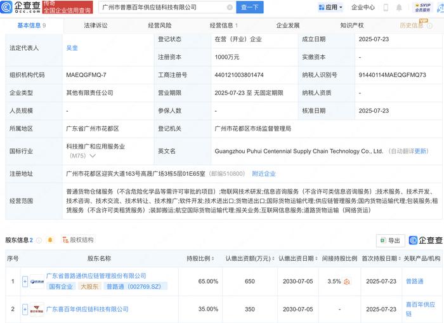Viewport: 444px width, 323px height.
Task: Open 企业中心 link
Action: click(363, 8)
